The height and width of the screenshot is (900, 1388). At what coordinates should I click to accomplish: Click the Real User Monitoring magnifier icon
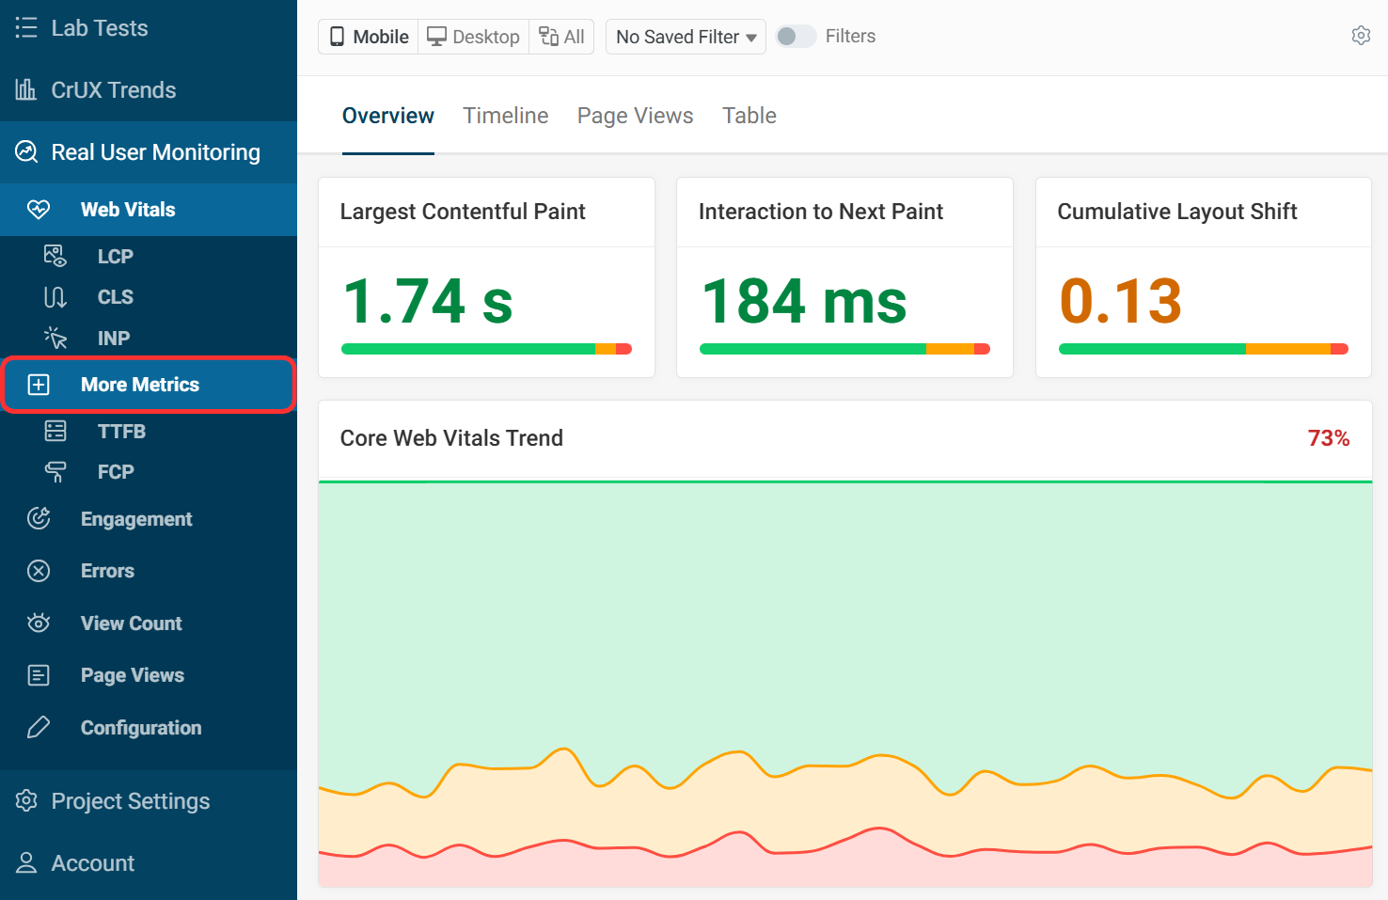click(28, 151)
